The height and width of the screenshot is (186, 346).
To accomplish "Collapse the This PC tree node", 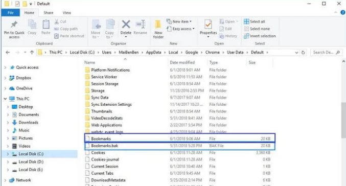I will 5,99.
